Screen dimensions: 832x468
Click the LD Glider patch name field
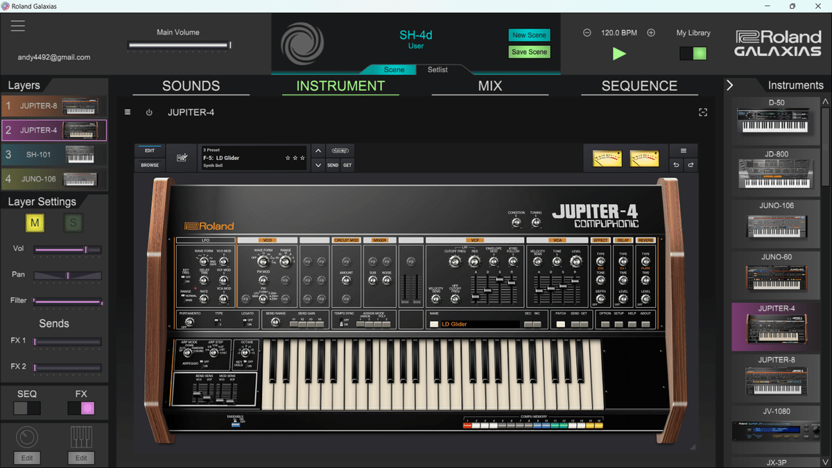(x=480, y=324)
